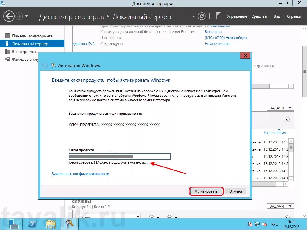The width and height of the screenshot is (307, 230).
Task: Click the (UTC+07:00) Новосибирск time zone link
Action: click(x=226, y=37)
